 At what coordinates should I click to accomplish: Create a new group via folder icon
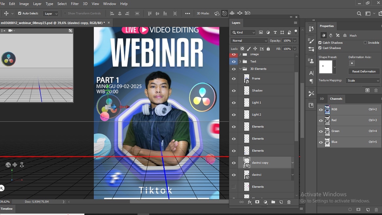(x=273, y=202)
